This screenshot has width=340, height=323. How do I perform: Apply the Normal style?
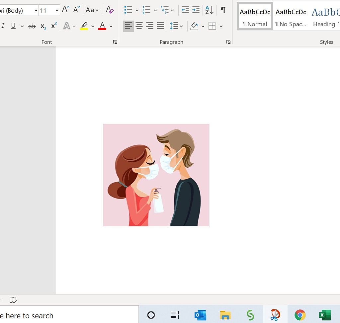tap(255, 17)
